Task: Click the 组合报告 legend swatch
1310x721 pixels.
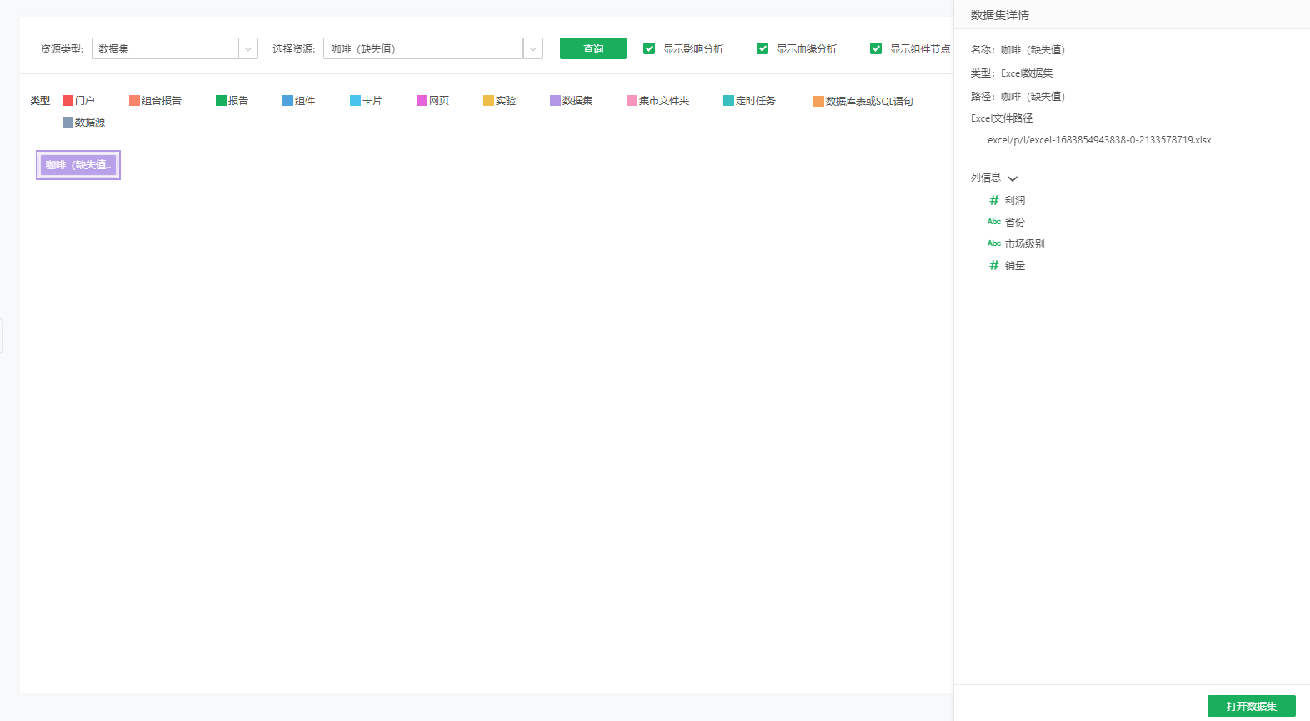Action: click(x=134, y=100)
